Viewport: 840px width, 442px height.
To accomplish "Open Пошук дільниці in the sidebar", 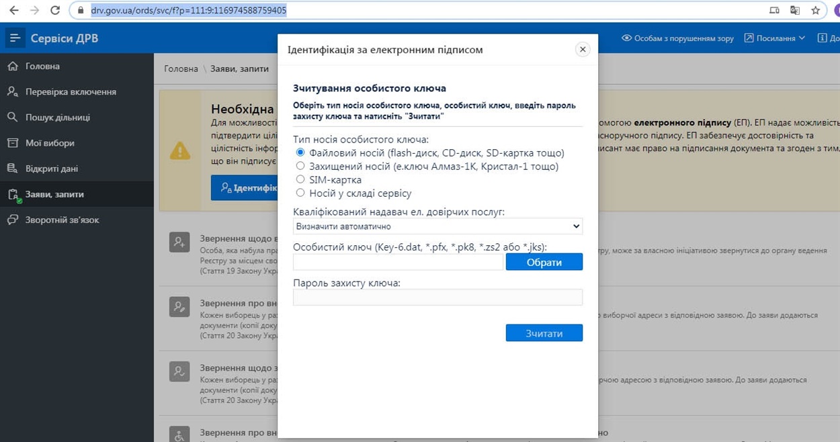I will pos(77,118).
